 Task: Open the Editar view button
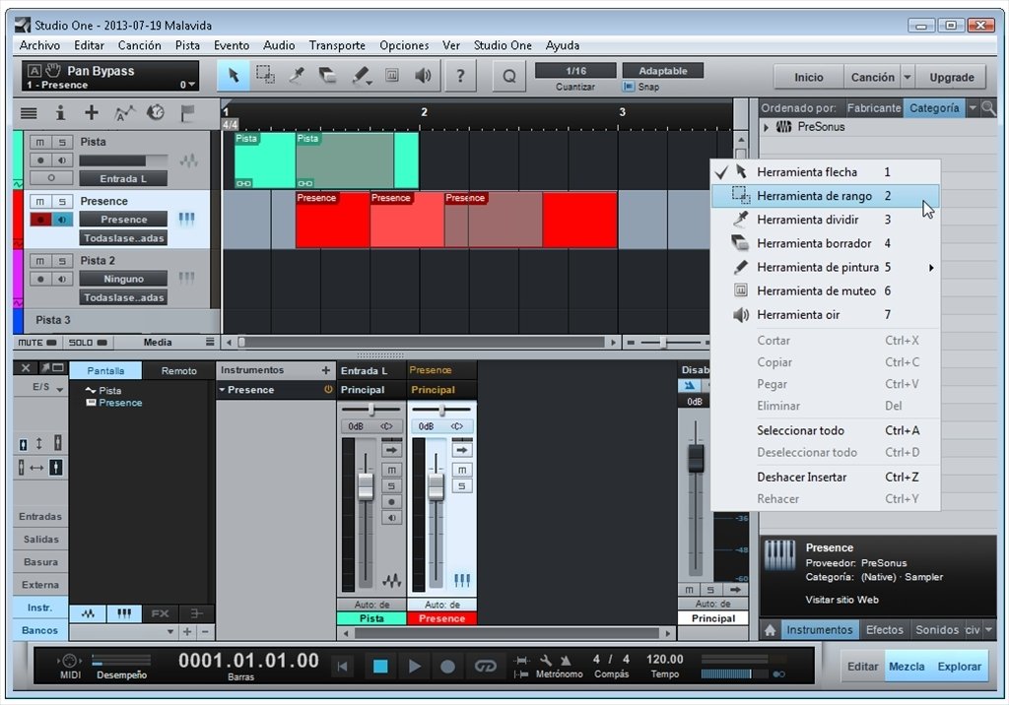[862, 667]
